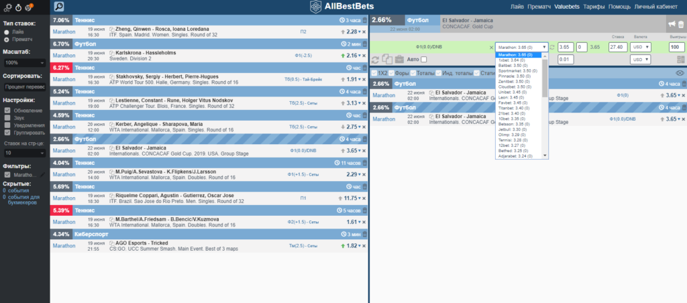Select the Лайв bet type radio button

tap(7, 32)
